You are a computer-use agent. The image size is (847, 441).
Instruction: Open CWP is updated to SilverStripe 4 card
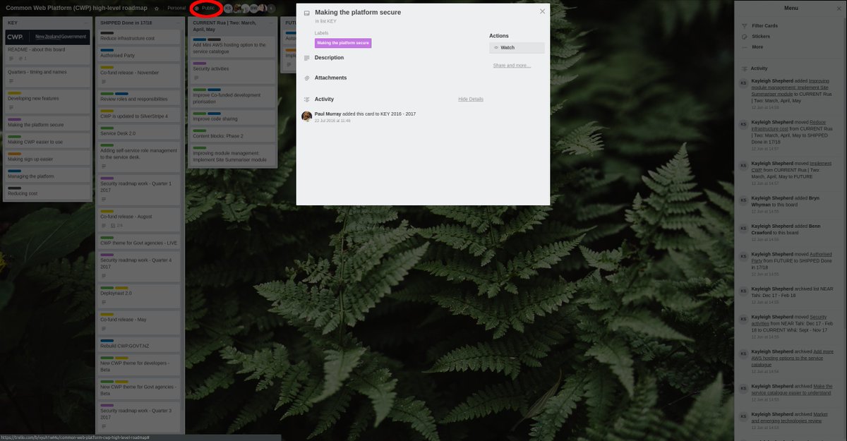(x=140, y=115)
